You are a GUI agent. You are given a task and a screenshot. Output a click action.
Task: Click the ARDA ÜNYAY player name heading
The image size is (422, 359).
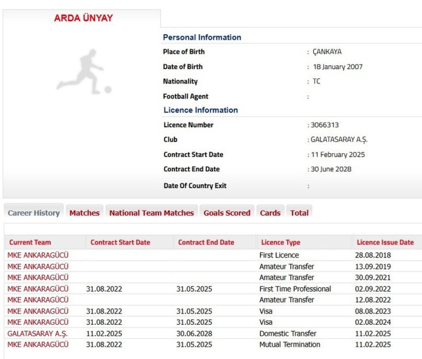[83, 18]
